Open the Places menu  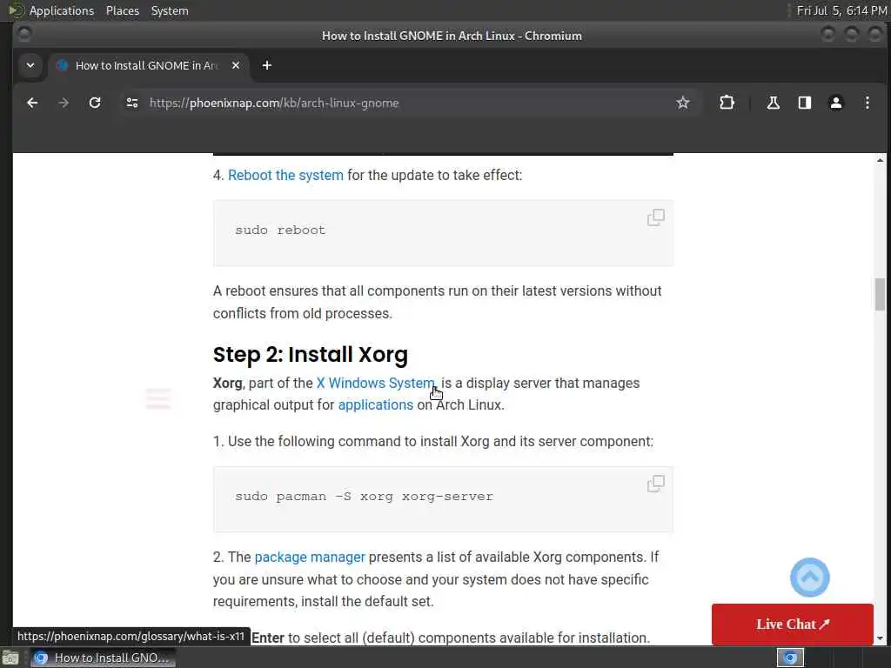(122, 10)
